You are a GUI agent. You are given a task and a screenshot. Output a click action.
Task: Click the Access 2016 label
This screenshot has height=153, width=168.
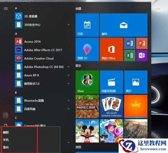[33, 42]
